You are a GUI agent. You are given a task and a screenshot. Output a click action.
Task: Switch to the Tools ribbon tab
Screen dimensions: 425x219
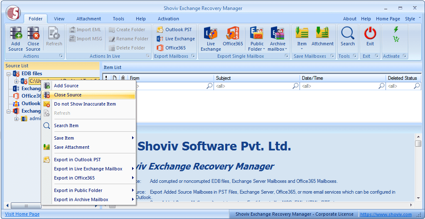(x=118, y=19)
